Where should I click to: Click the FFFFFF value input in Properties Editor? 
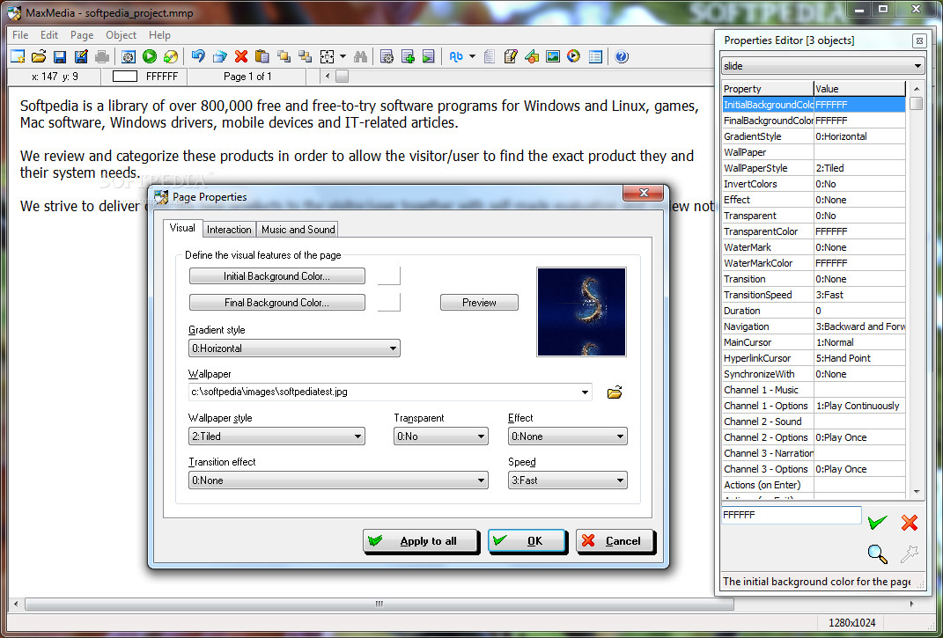[792, 515]
